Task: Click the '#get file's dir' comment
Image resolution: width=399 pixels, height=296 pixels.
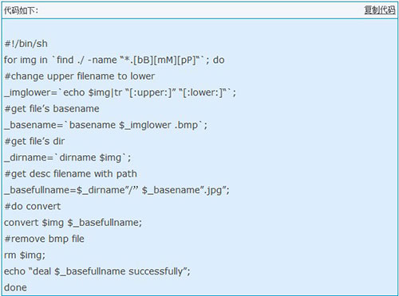Action: coord(34,141)
